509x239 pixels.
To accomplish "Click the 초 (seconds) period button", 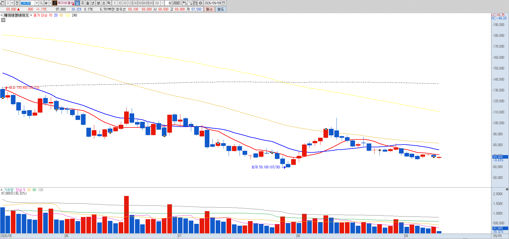I will tap(104, 3).
